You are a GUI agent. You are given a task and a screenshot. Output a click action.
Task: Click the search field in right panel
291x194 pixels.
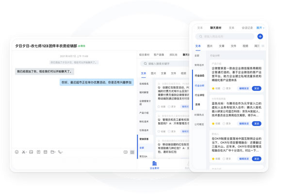tap(226, 36)
